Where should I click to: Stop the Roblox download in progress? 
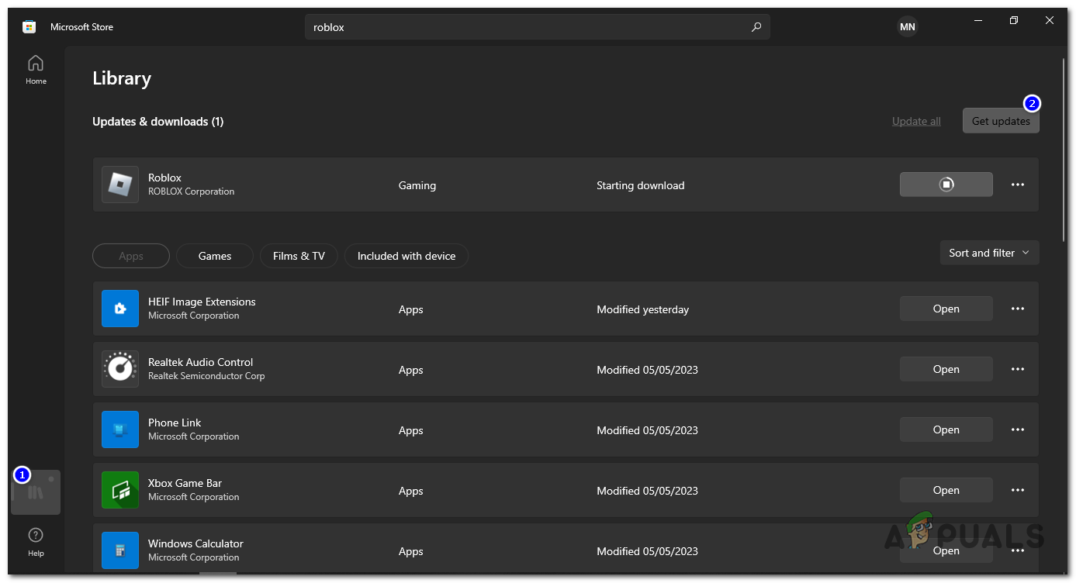946,185
